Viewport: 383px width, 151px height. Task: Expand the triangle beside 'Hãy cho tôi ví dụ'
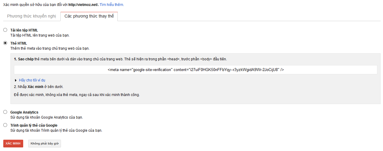[x=16, y=80]
